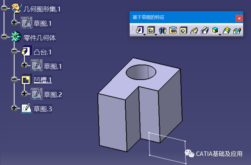This screenshot has height=165, width=251.
Task: Select the Hole tool icon
Action: (183, 30)
